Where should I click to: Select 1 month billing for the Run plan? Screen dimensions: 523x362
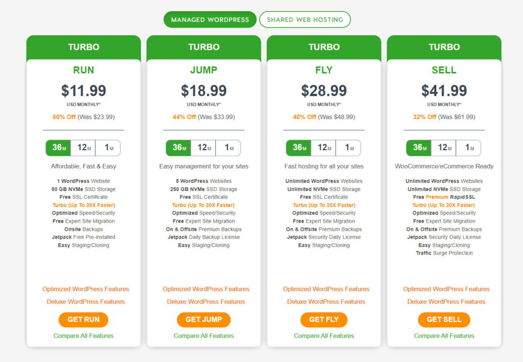(108, 148)
